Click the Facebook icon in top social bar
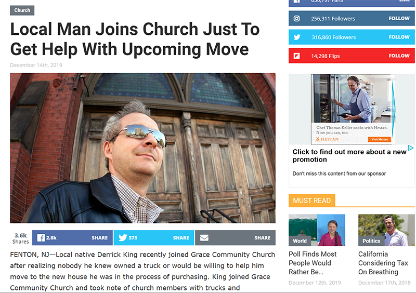 tap(296, 2)
